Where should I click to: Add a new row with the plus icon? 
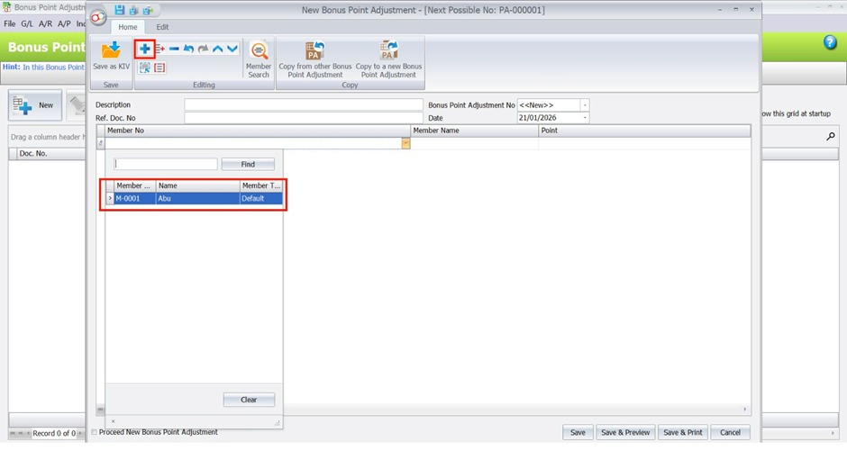click(x=144, y=49)
